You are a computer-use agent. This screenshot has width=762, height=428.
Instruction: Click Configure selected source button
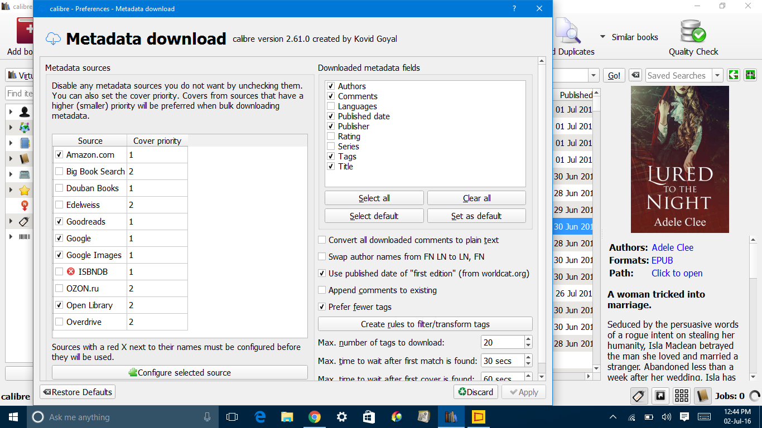coord(180,372)
